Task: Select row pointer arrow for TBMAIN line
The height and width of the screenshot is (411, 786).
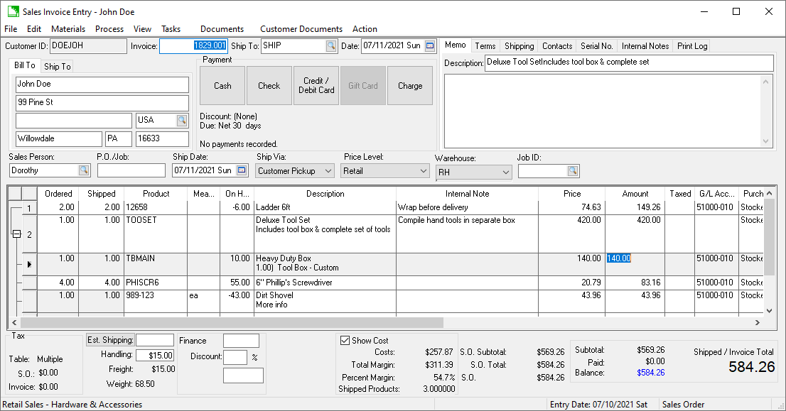Action: (29, 264)
